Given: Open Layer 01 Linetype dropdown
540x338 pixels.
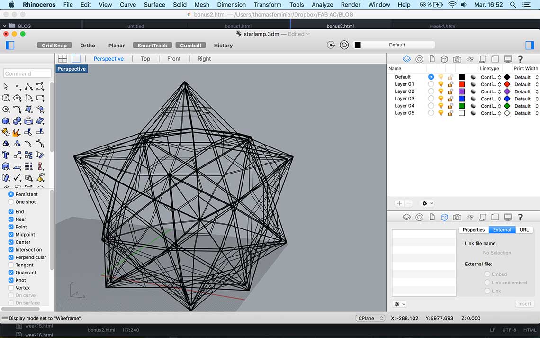Looking at the screenshot, I should click(491, 84).
